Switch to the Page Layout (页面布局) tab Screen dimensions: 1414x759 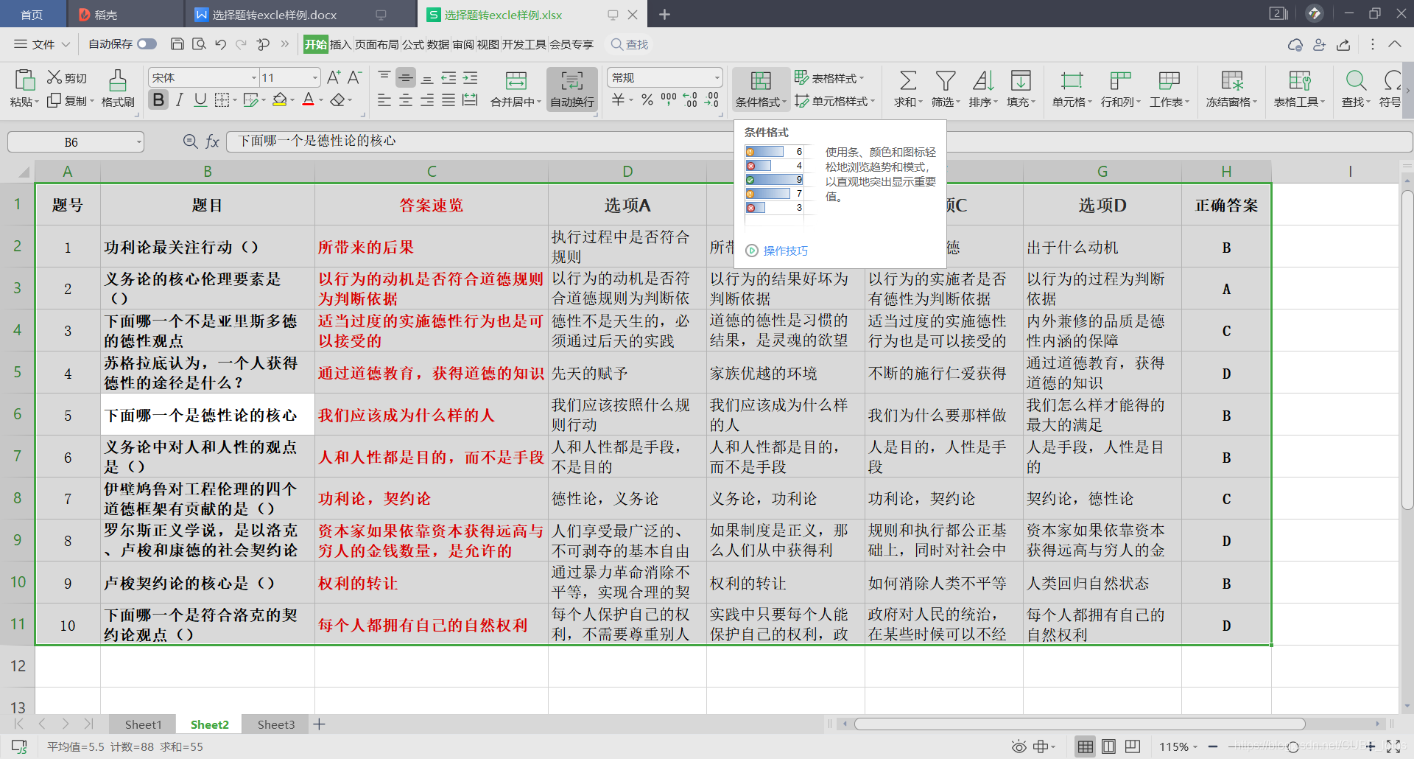click(x=376, y=44)
